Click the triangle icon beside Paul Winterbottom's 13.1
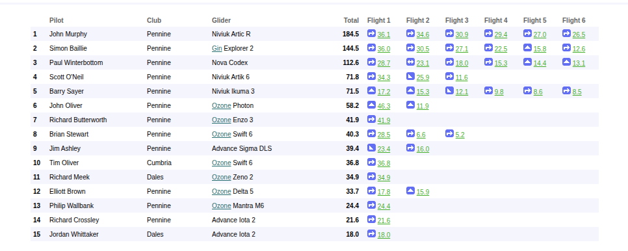 pyautogui.click(x=567, y=62)
